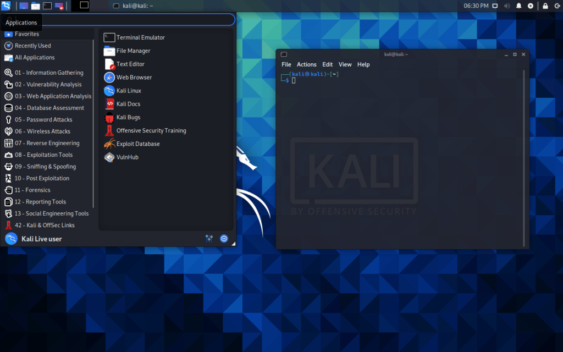Open the log out button in menu footer
Image resolution: width=563 pixels, height=352 pixels.
pyautogui.click(x=224, y=238)
